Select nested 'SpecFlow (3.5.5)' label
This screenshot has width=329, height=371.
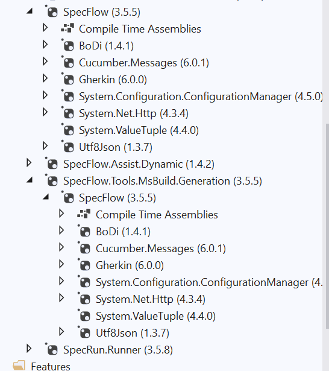[117, 198]
